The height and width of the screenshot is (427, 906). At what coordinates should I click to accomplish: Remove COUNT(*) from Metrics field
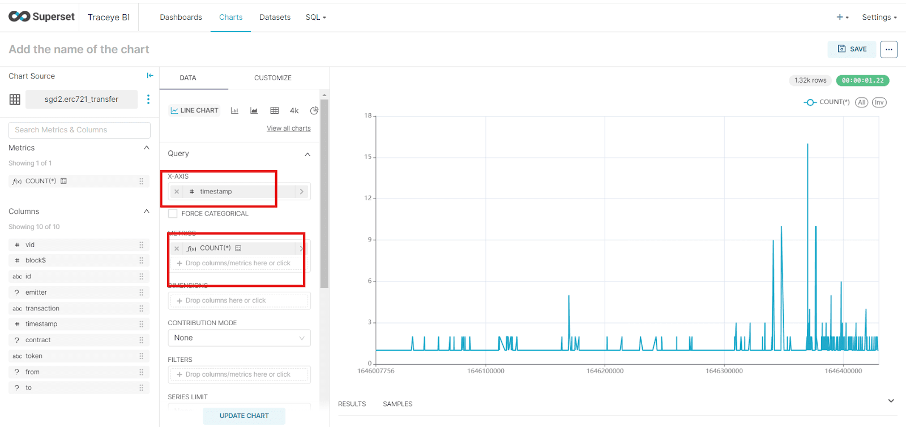[x=177, y=248]
